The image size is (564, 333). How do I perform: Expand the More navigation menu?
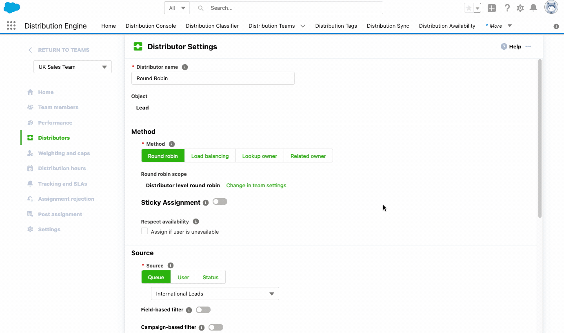[x=499, y=26]
